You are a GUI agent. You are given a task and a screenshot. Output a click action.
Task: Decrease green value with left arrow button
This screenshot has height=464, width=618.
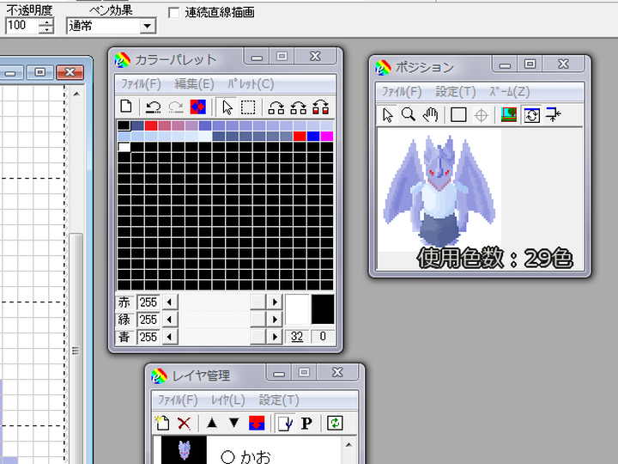170,320
